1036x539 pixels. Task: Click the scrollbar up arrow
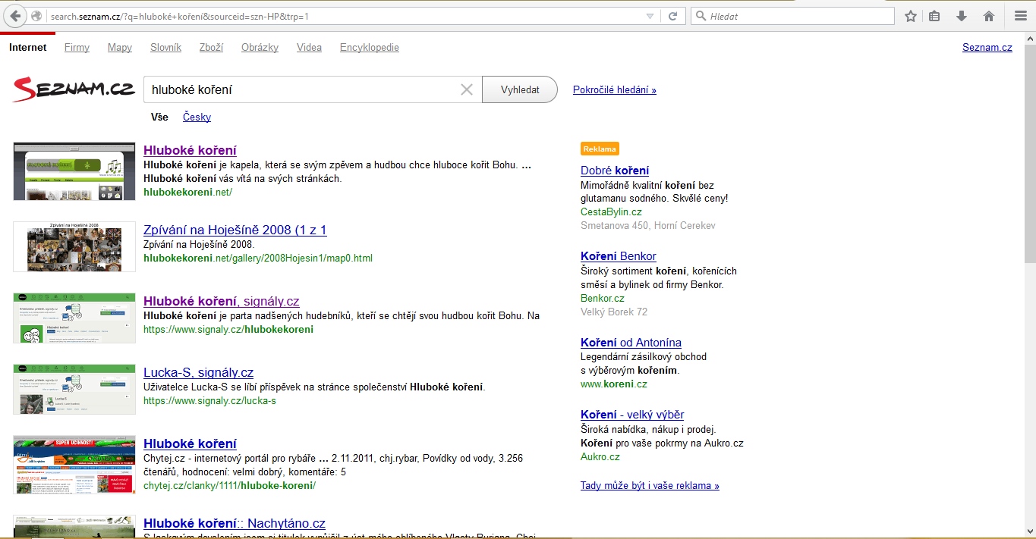pyautogui.click(x=1029, y=38)
